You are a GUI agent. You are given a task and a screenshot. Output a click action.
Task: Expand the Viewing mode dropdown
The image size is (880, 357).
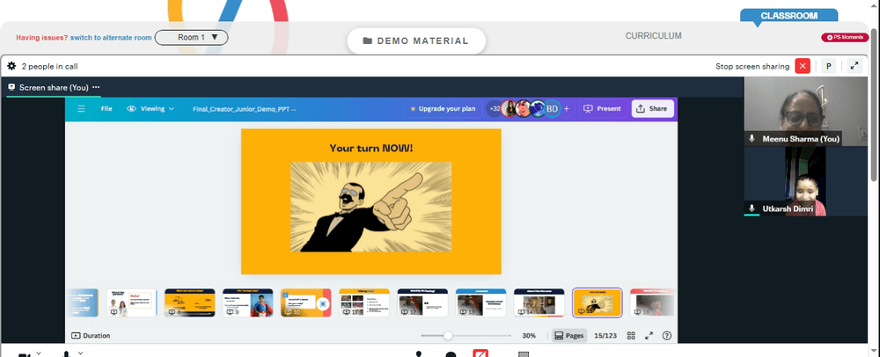(150, 109)
